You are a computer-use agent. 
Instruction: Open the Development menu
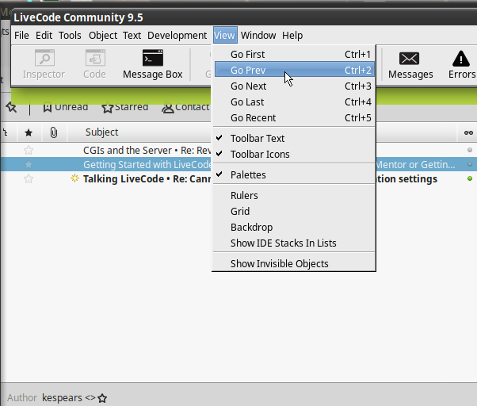pos(177,36)
